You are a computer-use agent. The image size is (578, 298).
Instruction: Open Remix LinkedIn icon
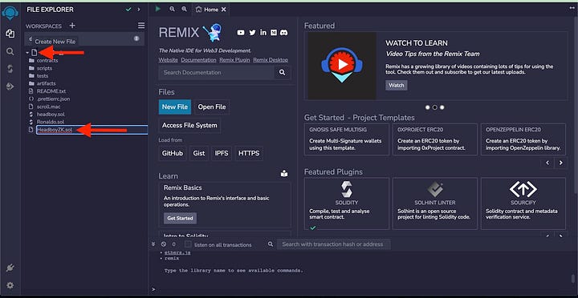[x=263, y=32]
